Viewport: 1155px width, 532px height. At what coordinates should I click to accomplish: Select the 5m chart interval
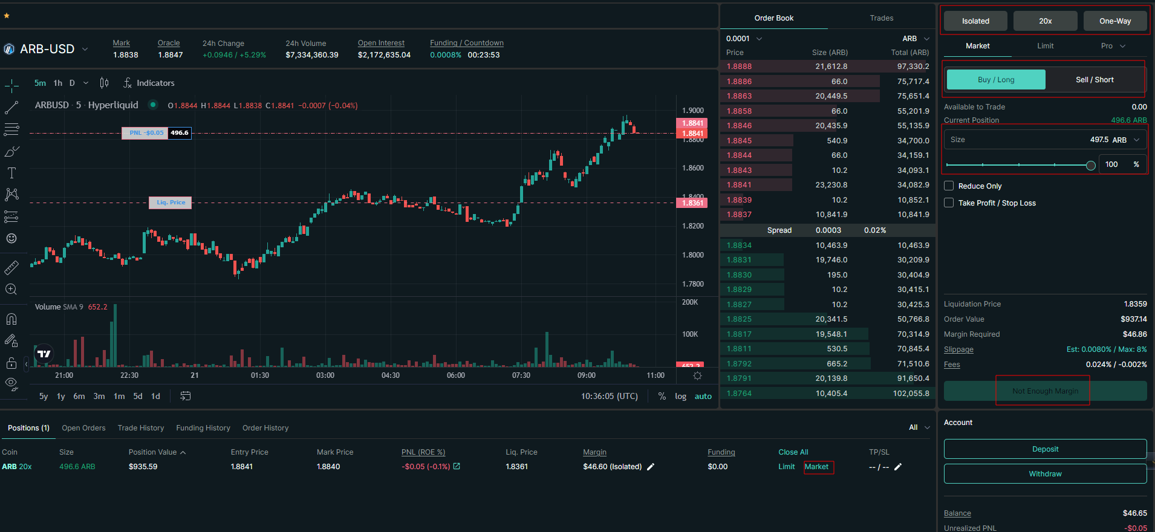pyautogui.click(x=40, y=83)
